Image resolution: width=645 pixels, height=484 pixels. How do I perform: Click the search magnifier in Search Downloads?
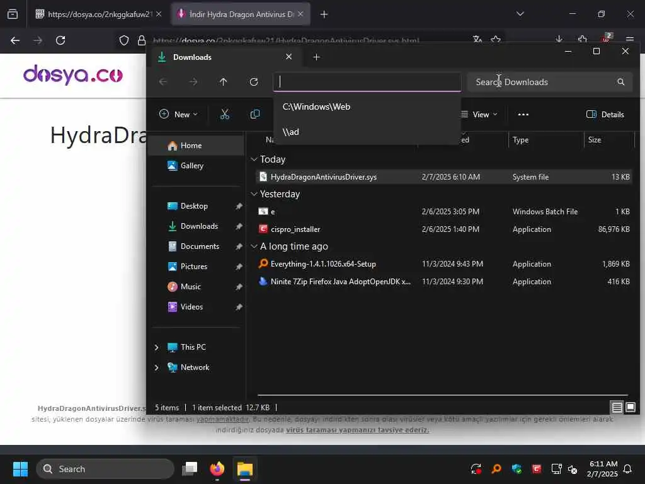(620, 82)
